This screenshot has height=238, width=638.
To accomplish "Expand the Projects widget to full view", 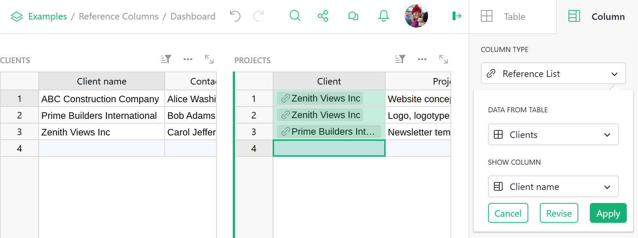I will coord(443,59).
